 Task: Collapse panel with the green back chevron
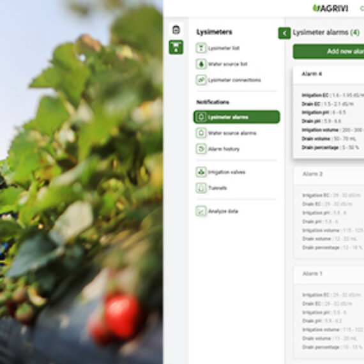click(284, 33)
